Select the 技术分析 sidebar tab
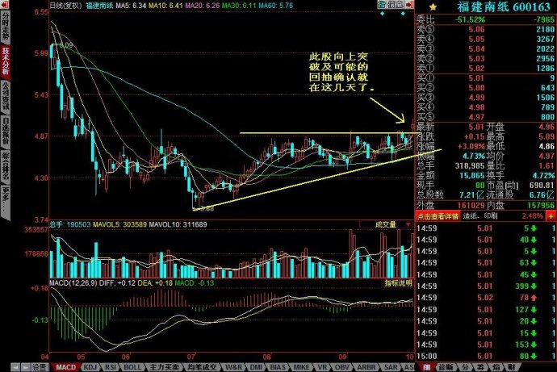This screenshot has width=557, height=372. click(5, 61)
